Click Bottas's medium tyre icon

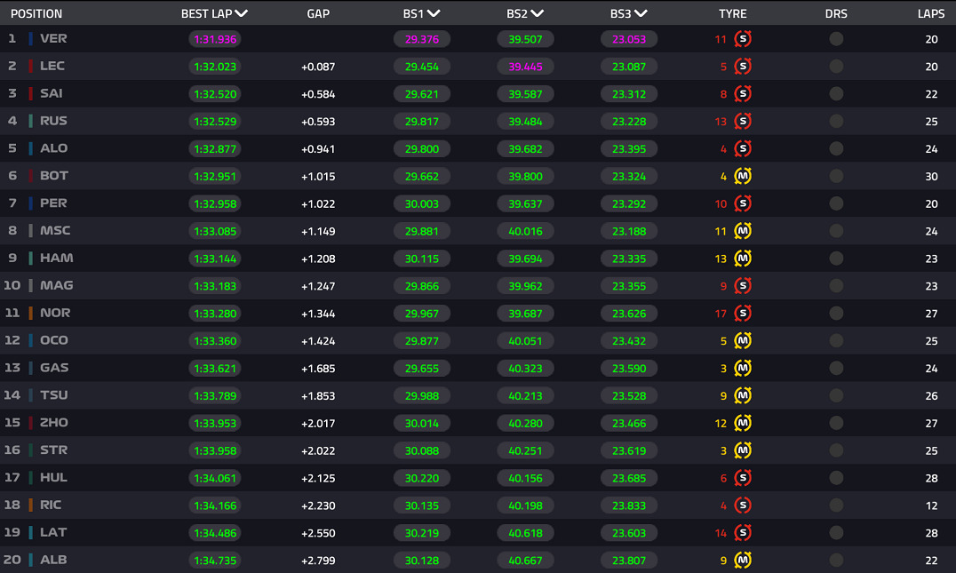[743, 176]
